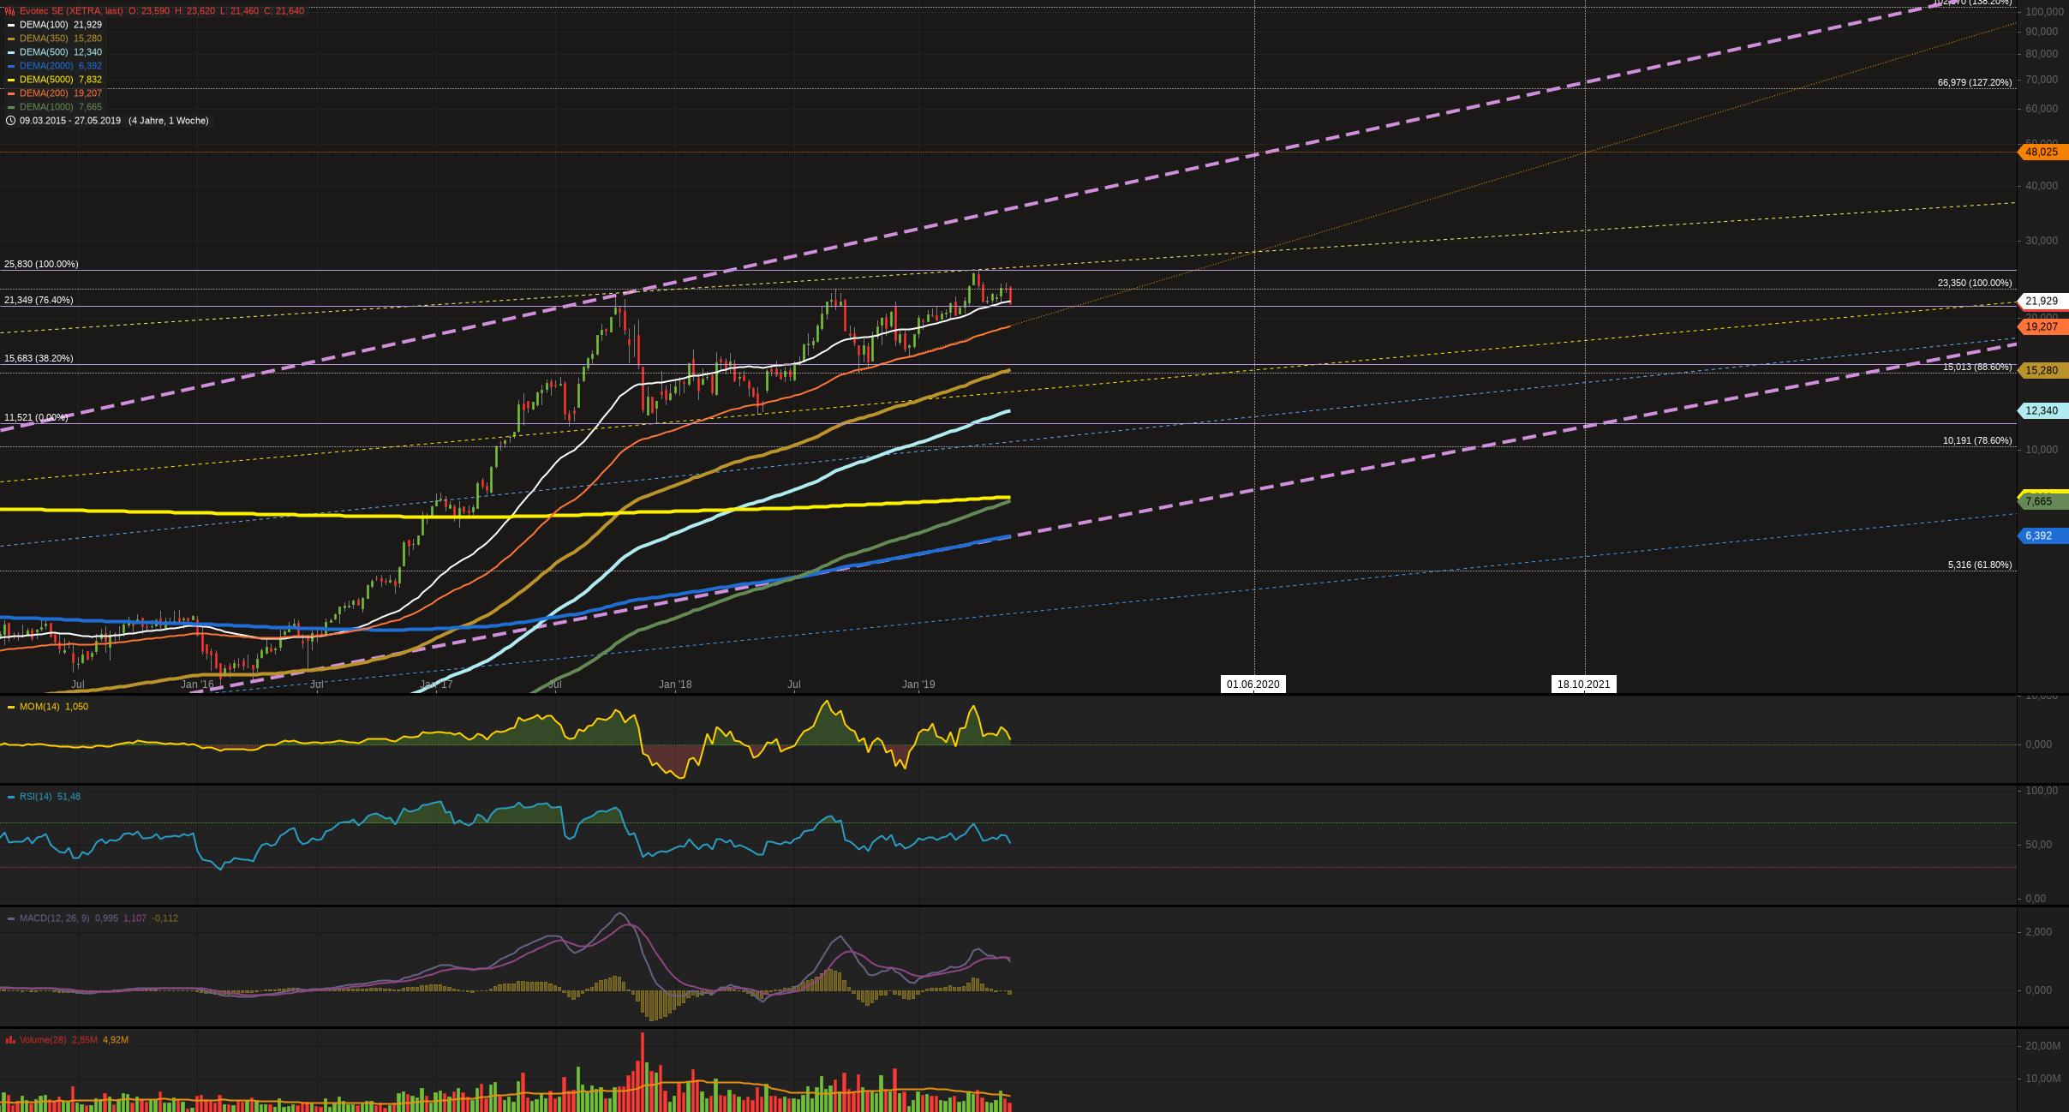Click the Volume(28) bar-chart icon
The image size is (2069, 1112).
(x=10, y=1040)
